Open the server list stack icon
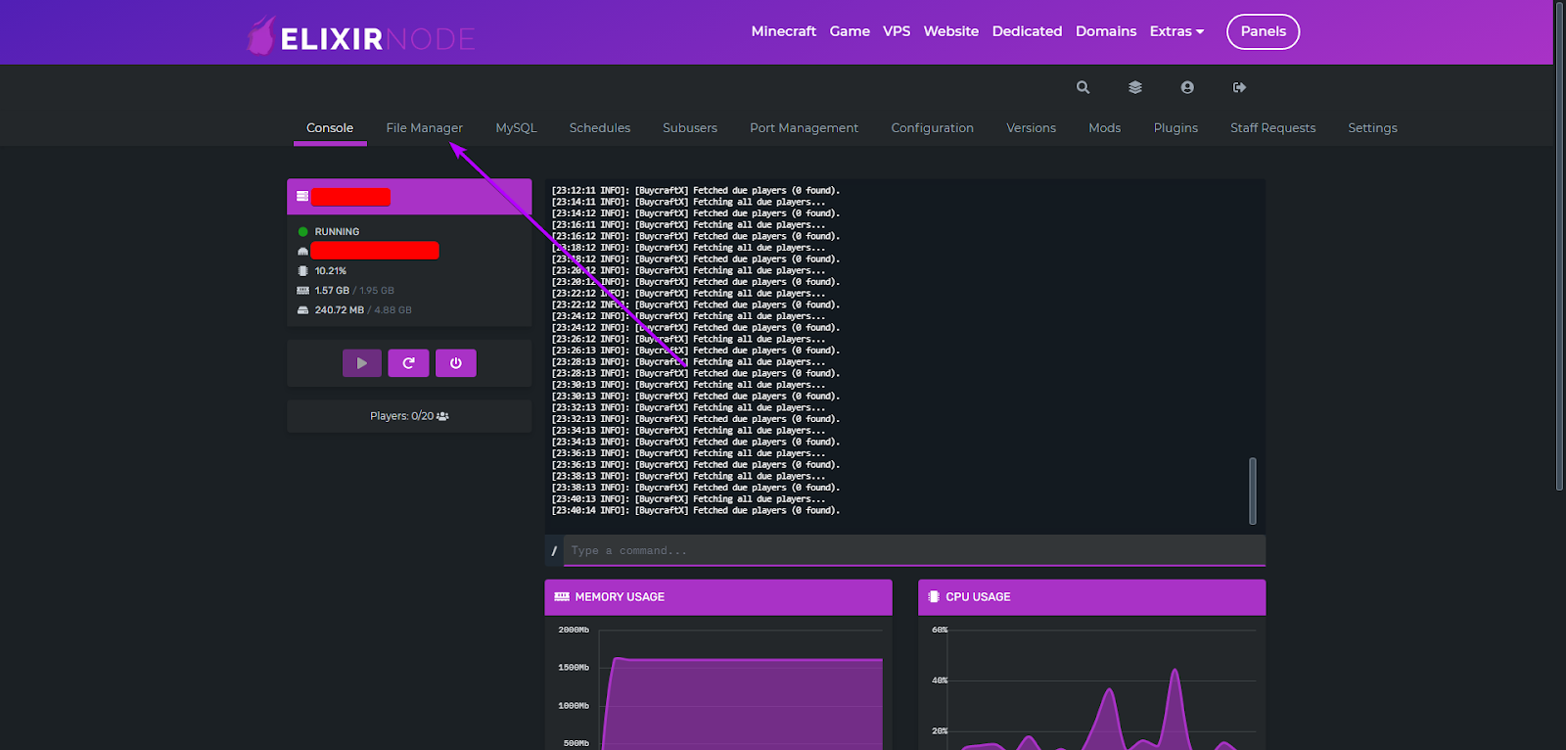 [1135, 87]
